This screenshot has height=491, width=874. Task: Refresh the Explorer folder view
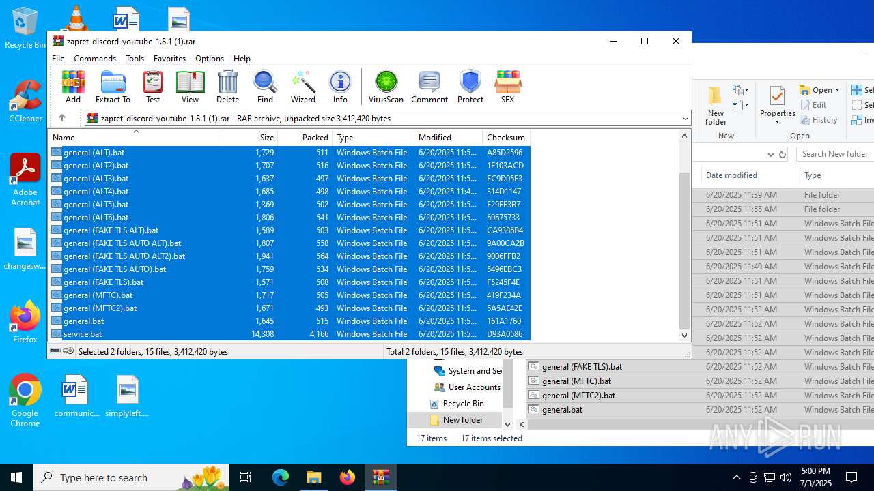783,154
